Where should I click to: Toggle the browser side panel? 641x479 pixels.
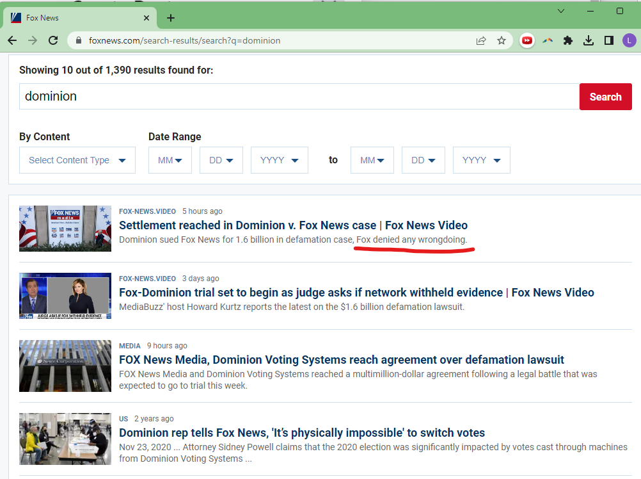(x=609, y=40)
